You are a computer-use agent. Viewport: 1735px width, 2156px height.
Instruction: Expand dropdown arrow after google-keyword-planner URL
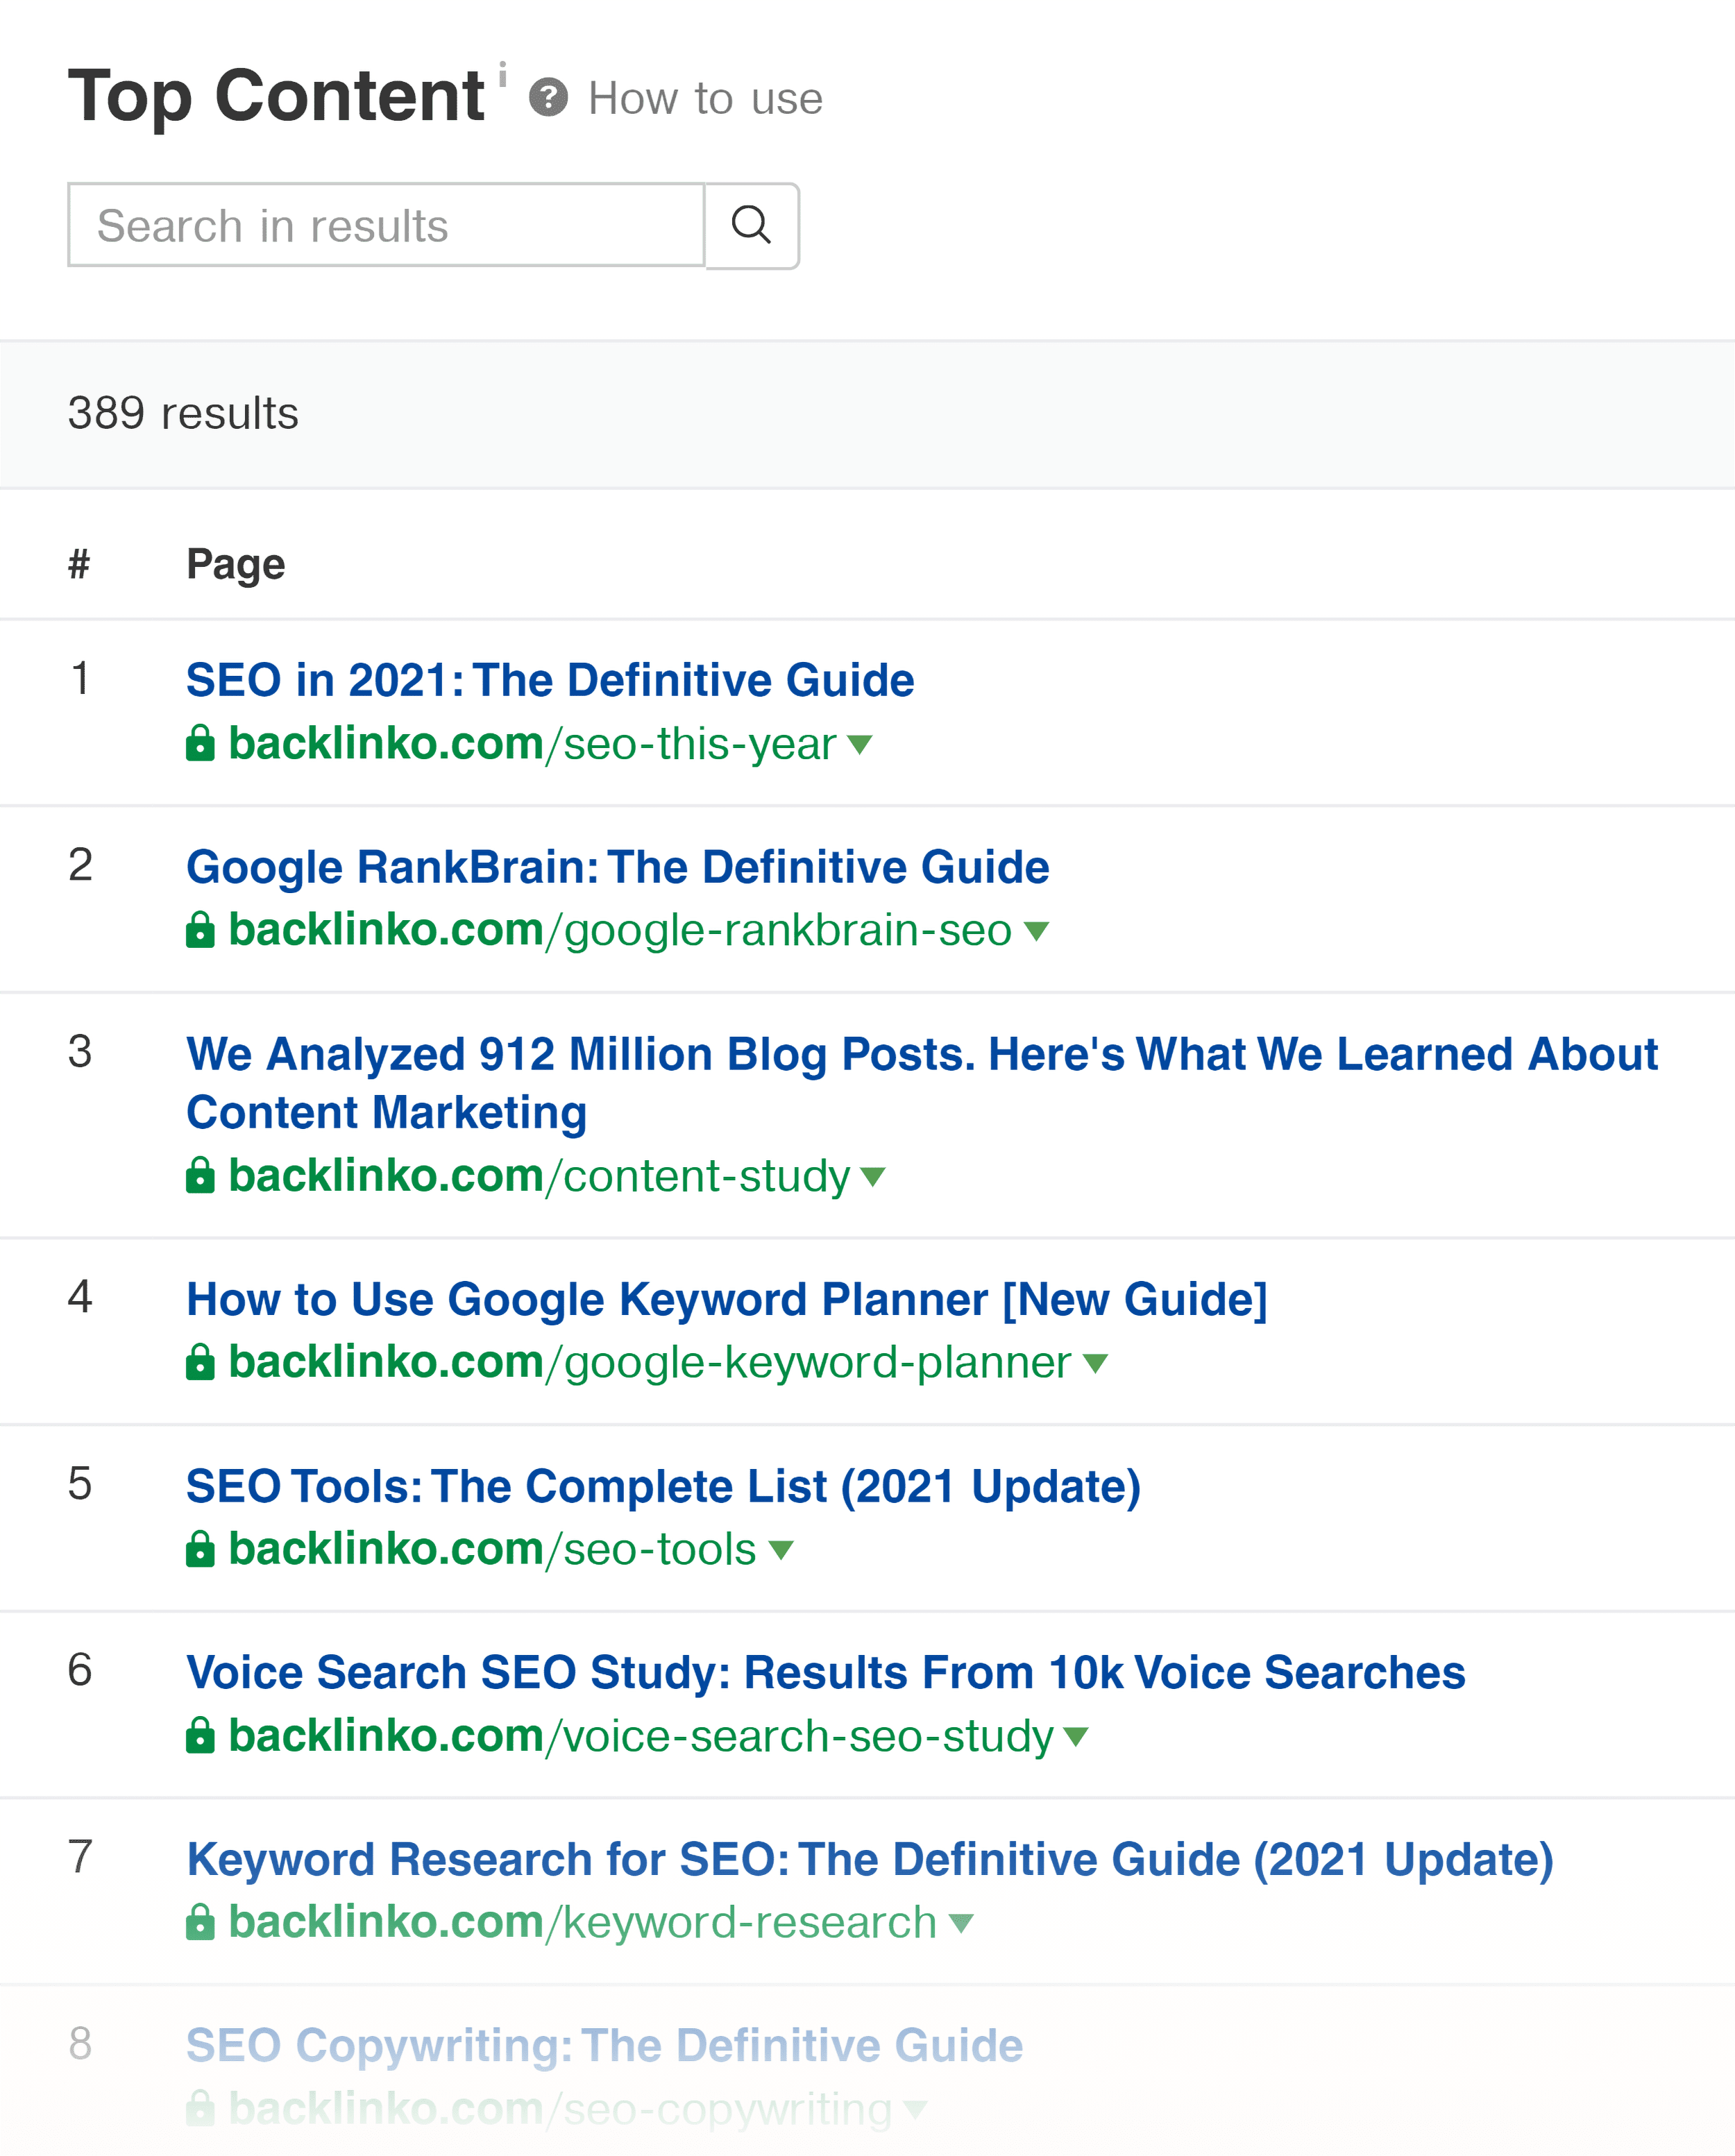pos(1095,1364)
